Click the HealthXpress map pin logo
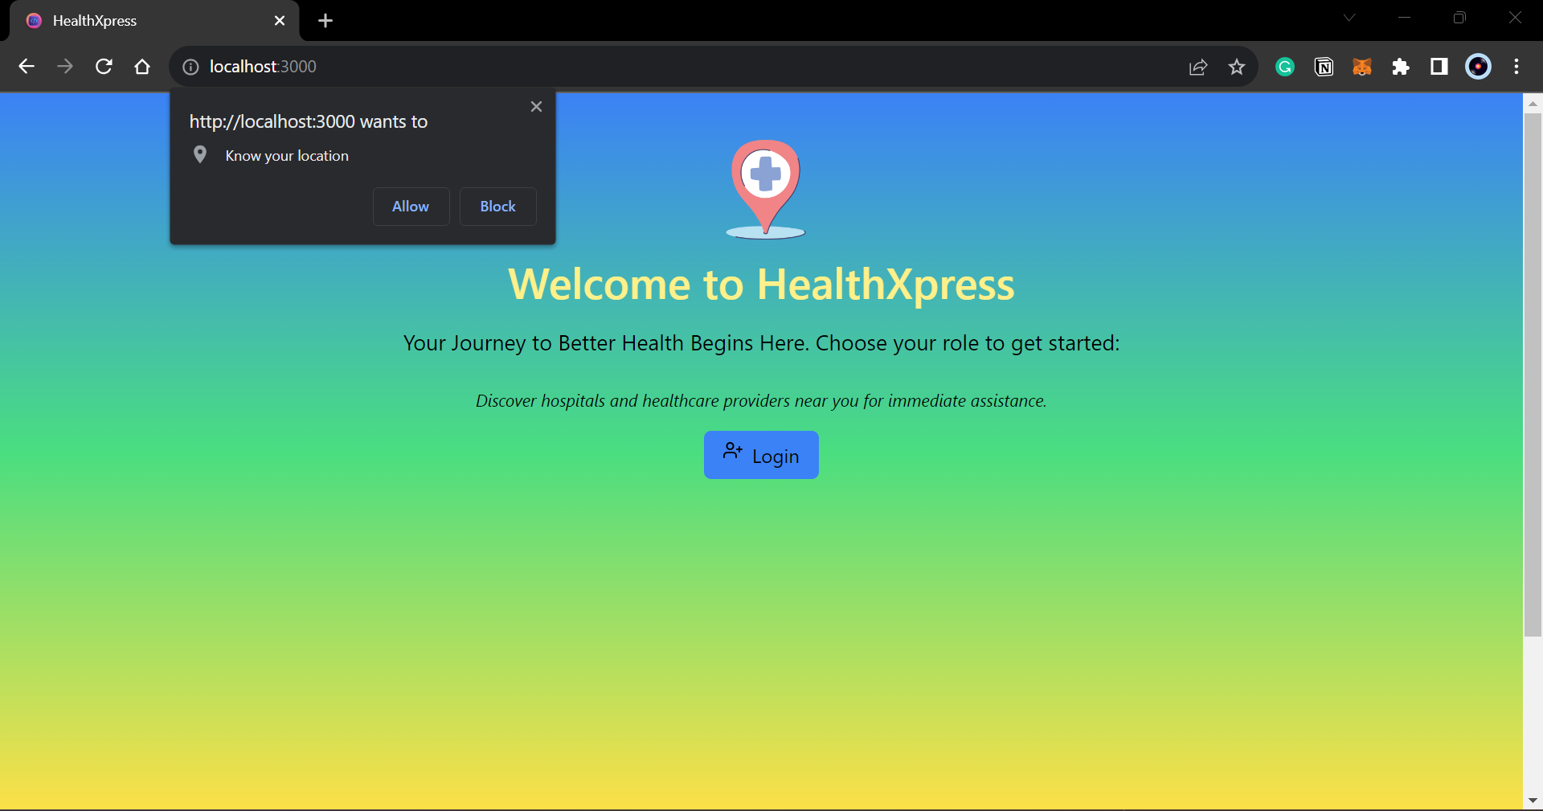The width and height of the screenshot is (1543, 811). 765,189
